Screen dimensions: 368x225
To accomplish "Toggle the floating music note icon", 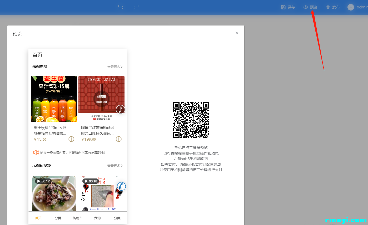I will pyautogui.click(x=120, y=109).
